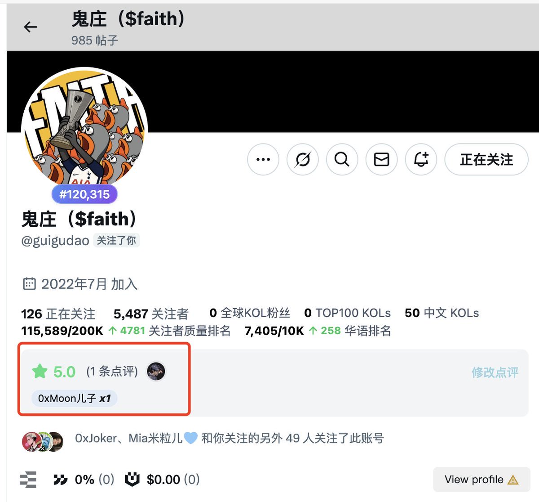Select the 0xMoon儿子 x1 tag
539x502 pixels.
[x=74, y=398]
